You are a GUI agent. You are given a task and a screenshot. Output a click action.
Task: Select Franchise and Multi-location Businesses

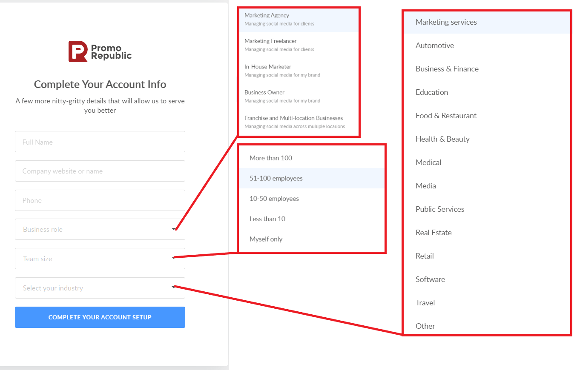pos(298,122)
